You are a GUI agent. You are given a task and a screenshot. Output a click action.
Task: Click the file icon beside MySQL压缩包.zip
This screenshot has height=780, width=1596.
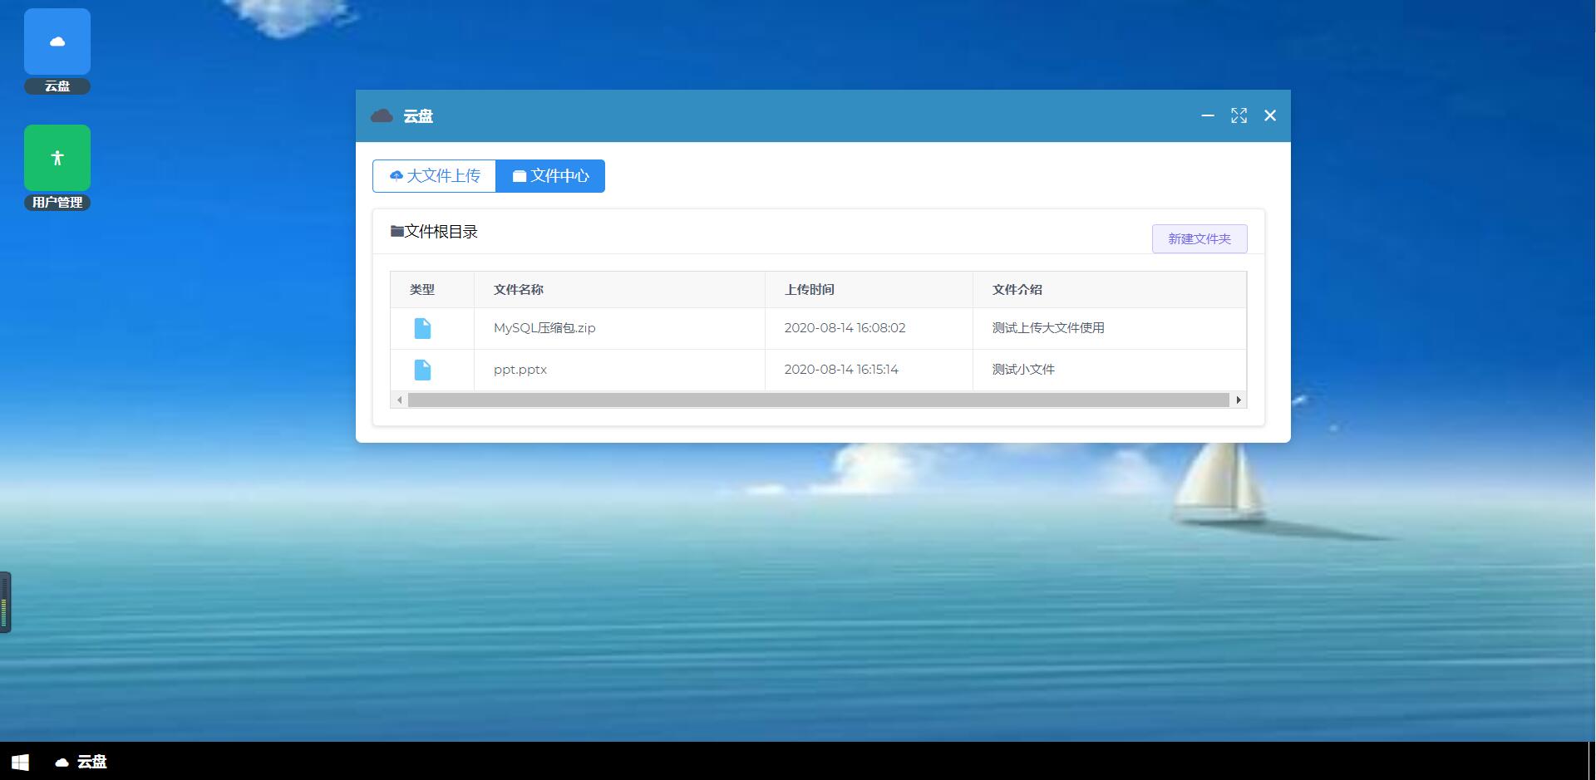422,328
